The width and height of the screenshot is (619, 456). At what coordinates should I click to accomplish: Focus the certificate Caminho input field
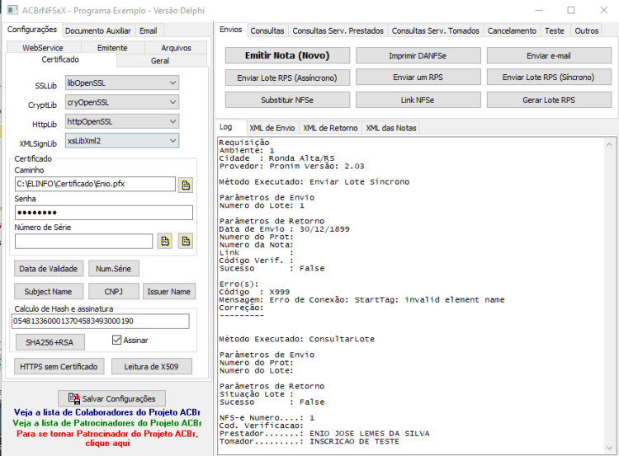click(x=95, y=184)
